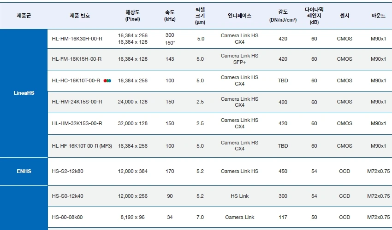The width and height of the screenshot is (392, 230).
Task: Open the HS-80-08k80 product entry
Action: click(x=67, y=217)
